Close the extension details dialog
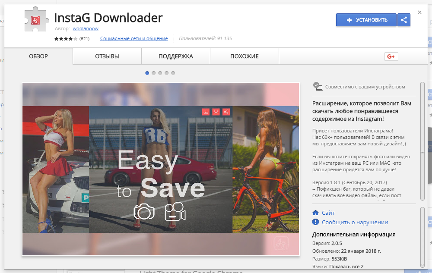The width and height of the screenshot is (432, 273). (419, 13)
